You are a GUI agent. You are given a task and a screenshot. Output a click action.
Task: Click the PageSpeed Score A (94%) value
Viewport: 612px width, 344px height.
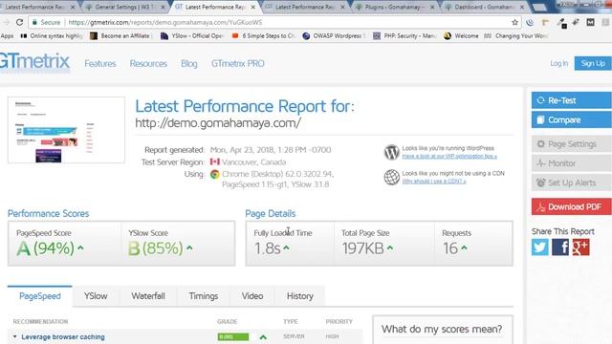click(x=45, y=248)
